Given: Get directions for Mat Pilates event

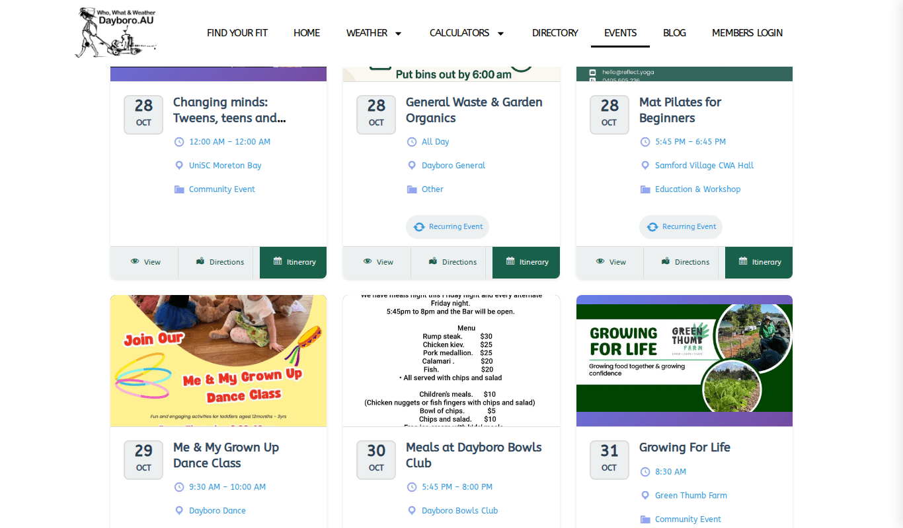Looking at the screenshot, I should (x=684, y=262).
